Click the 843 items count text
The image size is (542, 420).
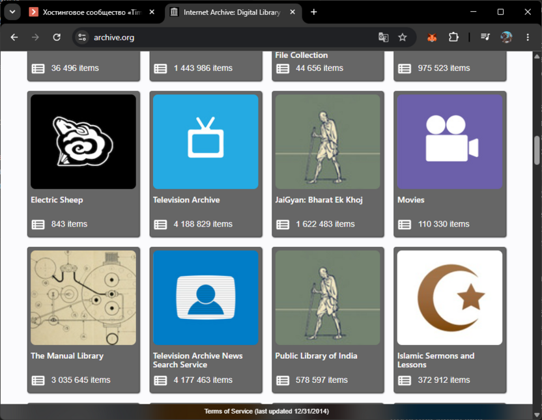pyautogui.click(x=69, y=224)
